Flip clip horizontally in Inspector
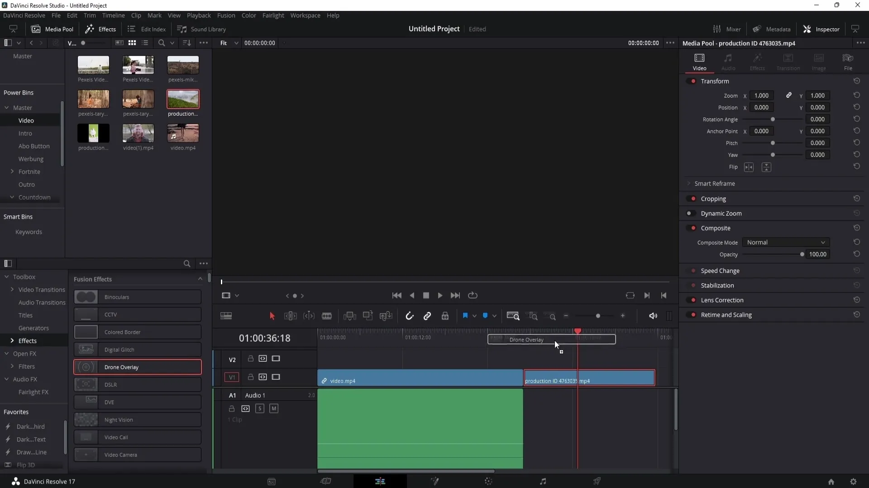 (749, 167)
